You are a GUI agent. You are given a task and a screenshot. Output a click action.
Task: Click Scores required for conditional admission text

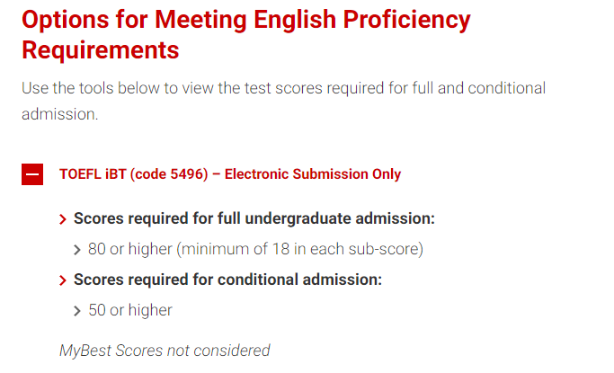pos(227,280)
